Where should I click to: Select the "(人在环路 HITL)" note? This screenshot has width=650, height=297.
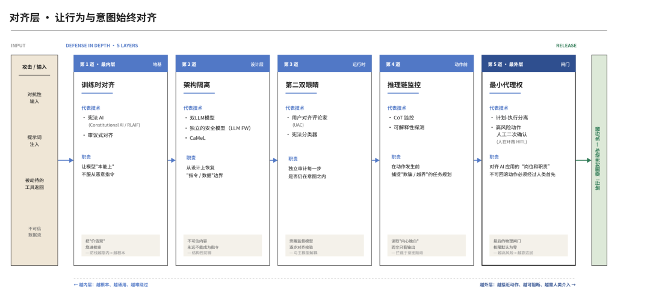coord(512,142)
